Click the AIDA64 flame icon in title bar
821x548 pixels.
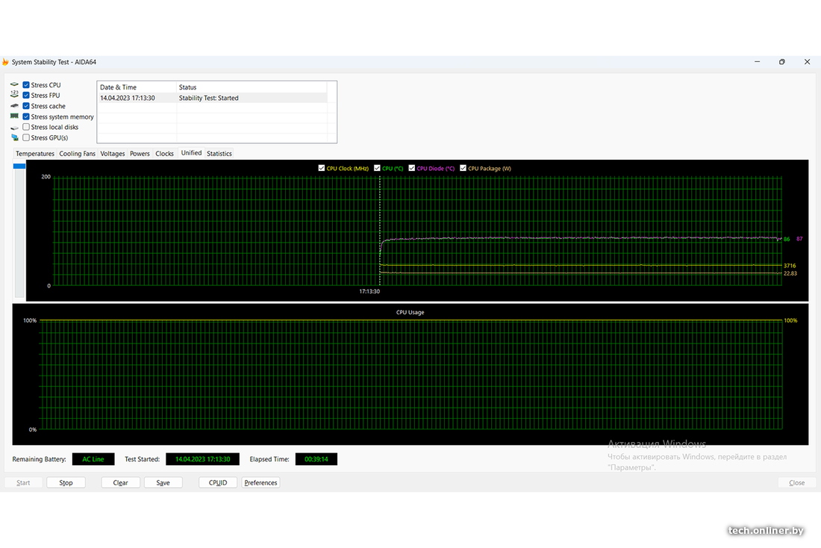point(5,62)
